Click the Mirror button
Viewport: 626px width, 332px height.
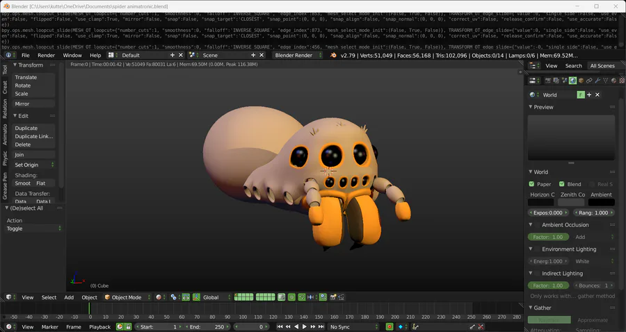tap(33, 103)
